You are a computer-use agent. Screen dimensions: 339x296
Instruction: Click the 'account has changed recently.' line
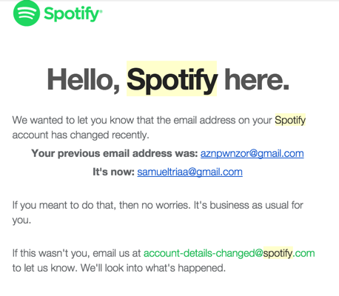(81, 135)
